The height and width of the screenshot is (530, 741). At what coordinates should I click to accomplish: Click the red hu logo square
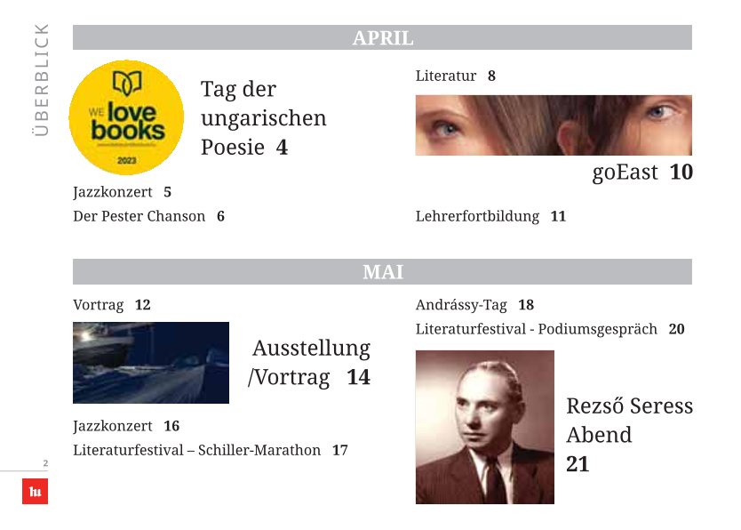(x=35, y=491)
